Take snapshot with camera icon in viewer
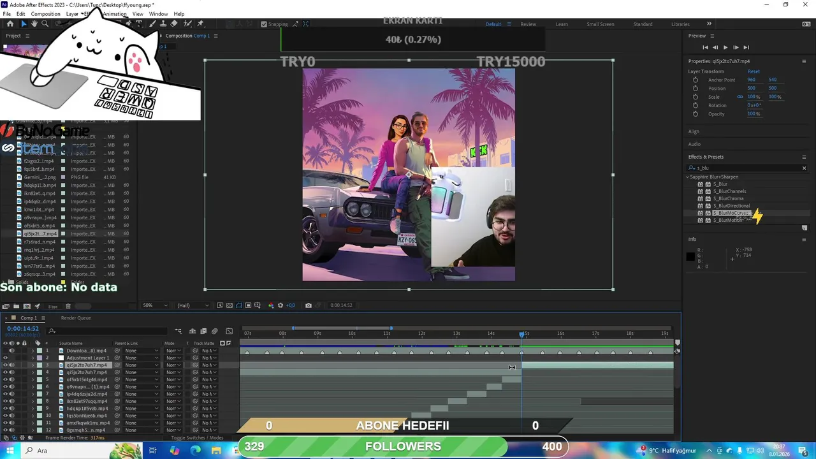The height and width of the screenshot is (459, 816). [x=309, y=305]
